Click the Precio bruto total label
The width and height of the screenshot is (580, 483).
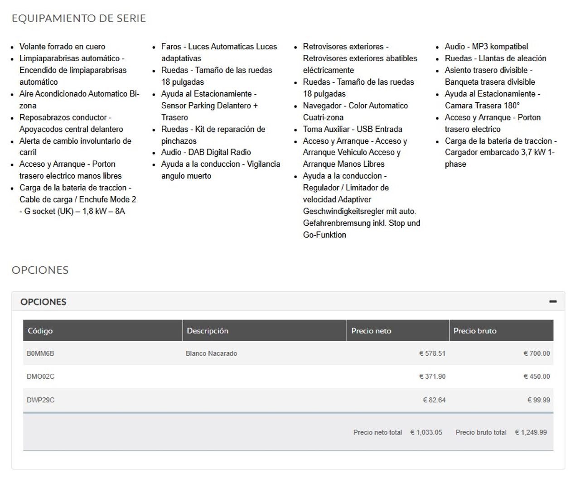[x=481, y=432]
